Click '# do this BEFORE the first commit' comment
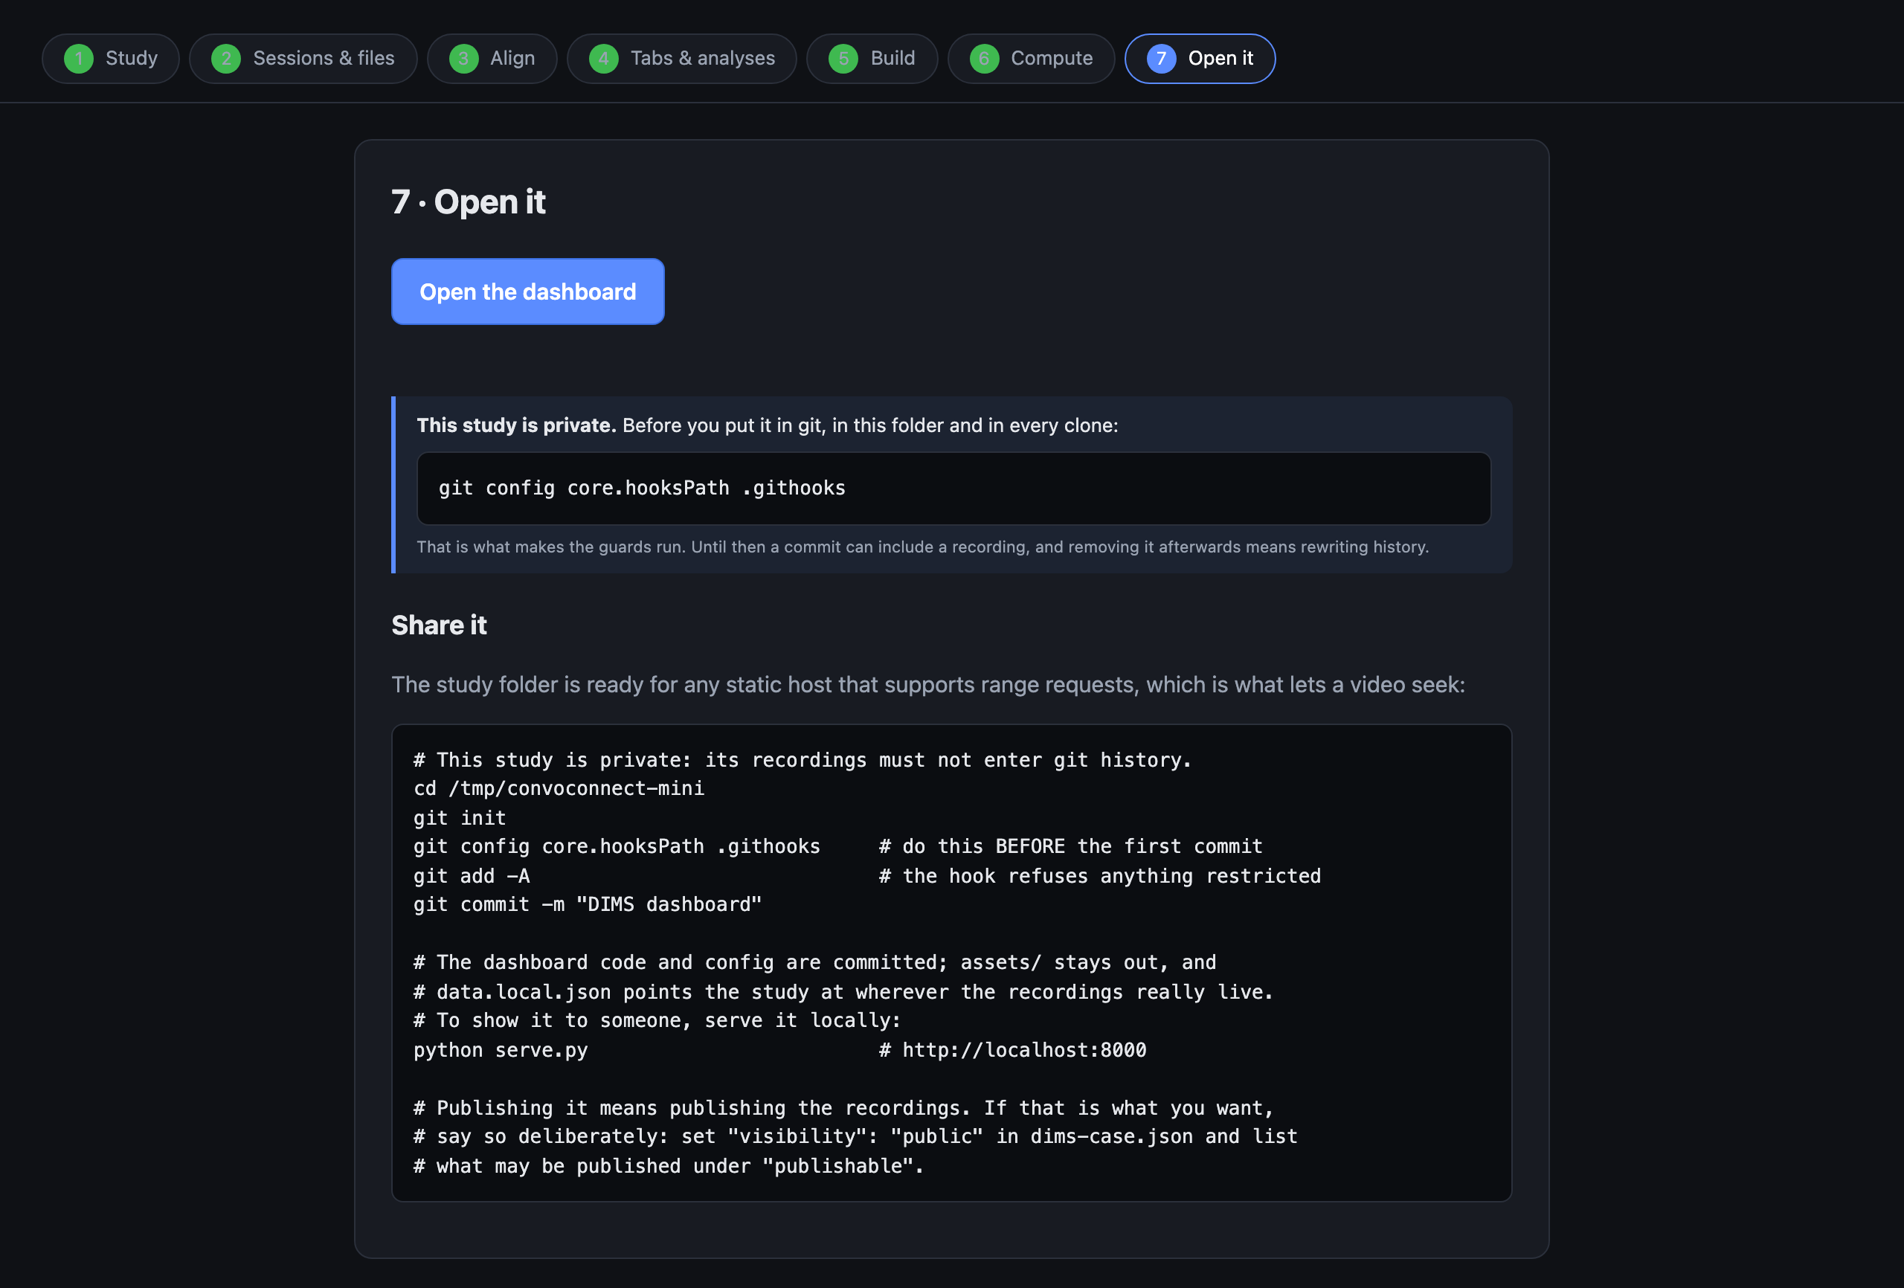The image size is (1904, 1288). (x=1071, y=846)
